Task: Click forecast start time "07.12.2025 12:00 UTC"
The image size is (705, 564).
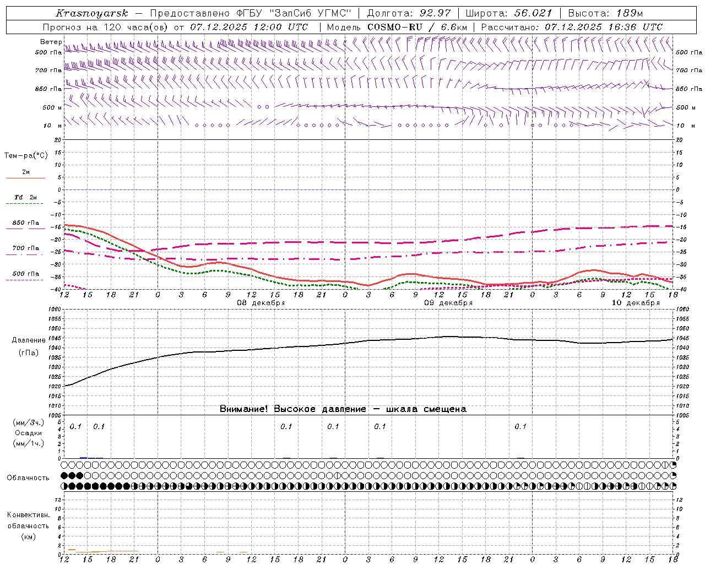Action: pyautogui.click(x=249, y=27)
